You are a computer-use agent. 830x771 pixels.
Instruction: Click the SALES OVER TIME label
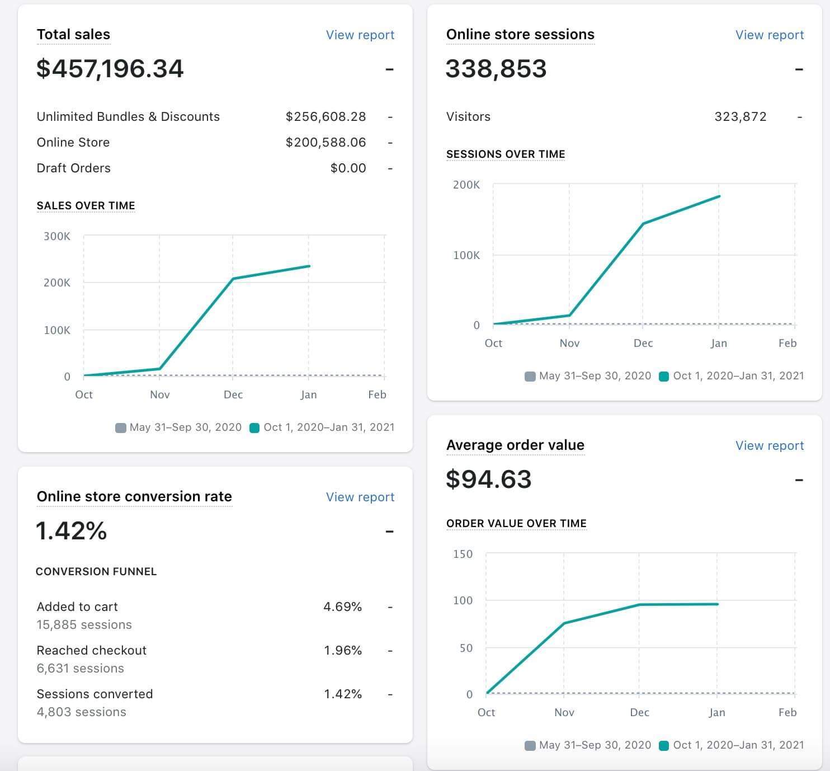(x=86, y=206)
